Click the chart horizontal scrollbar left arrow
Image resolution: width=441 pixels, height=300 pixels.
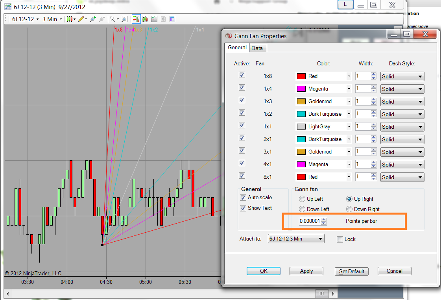[x=7, y=294]
